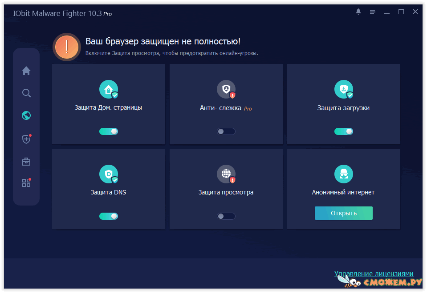Open the Tools briefcase section
427x293 pixels.
[x=26, y=162]
